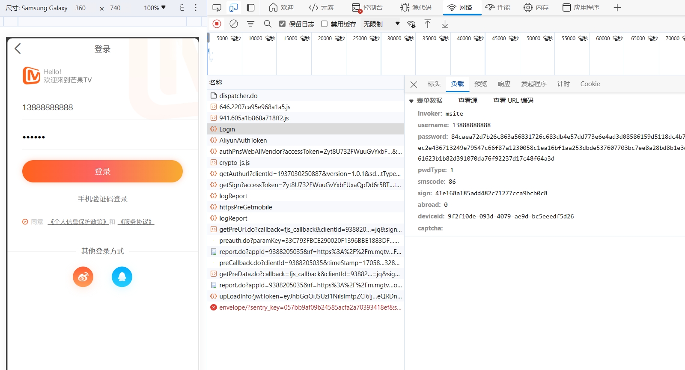Import HAR file with up arrow
Screen dimensions: 685x370
[428, 24]
